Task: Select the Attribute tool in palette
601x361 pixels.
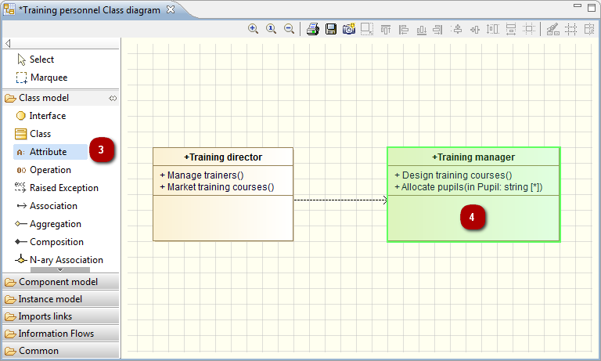Action: (48, 152)
